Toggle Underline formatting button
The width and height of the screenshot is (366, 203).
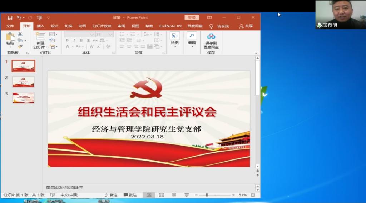(81, 40)
